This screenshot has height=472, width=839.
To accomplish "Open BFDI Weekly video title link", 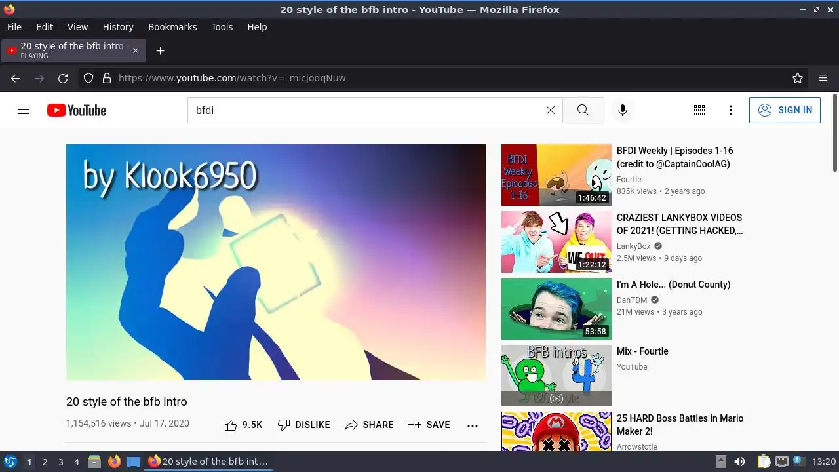I will click(x=675, y=157).
